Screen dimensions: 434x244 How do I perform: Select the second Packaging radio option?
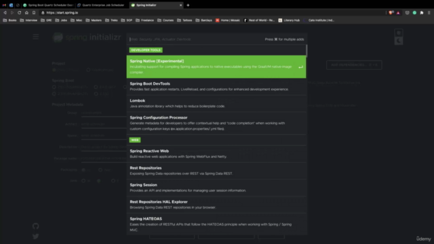click(x=100, y=169)
